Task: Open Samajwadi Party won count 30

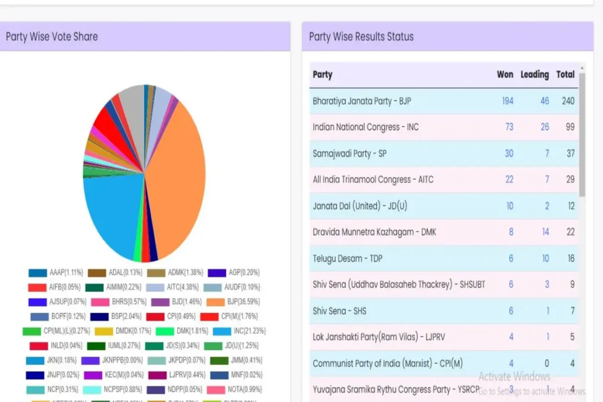Action: pyautogui.click(x=509, y=154)
